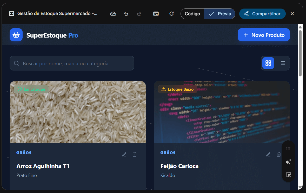Click the preview scrollbar up arrow
This screenshot has height=193, width=306.
[x=300, y=27]
